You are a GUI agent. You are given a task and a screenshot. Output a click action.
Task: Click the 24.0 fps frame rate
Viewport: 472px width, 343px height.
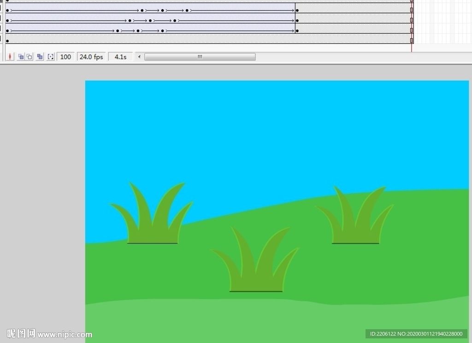[91, 57]
